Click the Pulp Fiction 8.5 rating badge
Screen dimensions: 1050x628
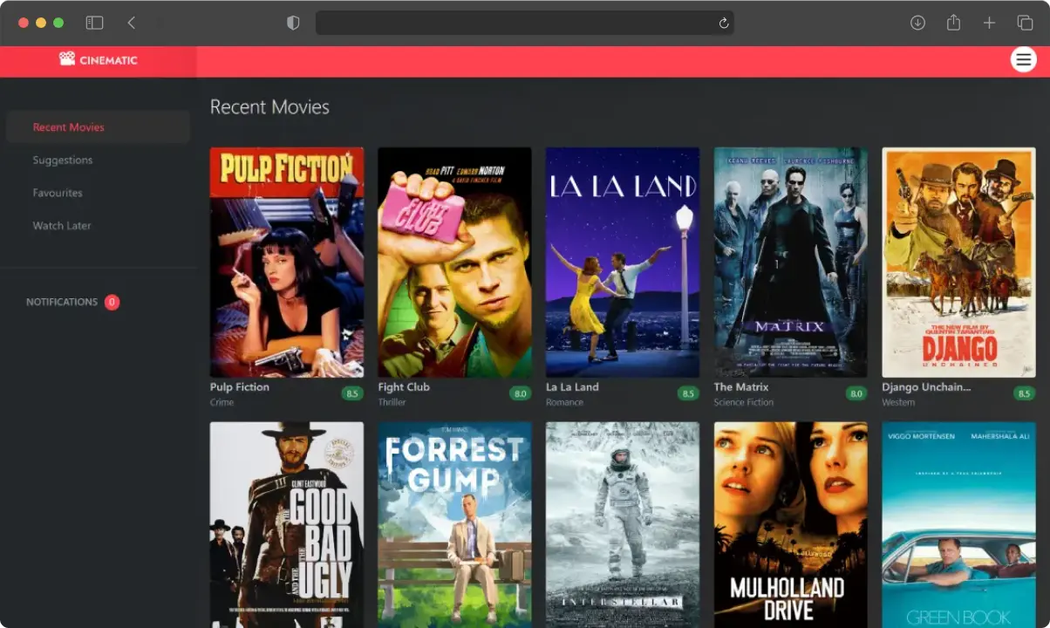[352, 393]
